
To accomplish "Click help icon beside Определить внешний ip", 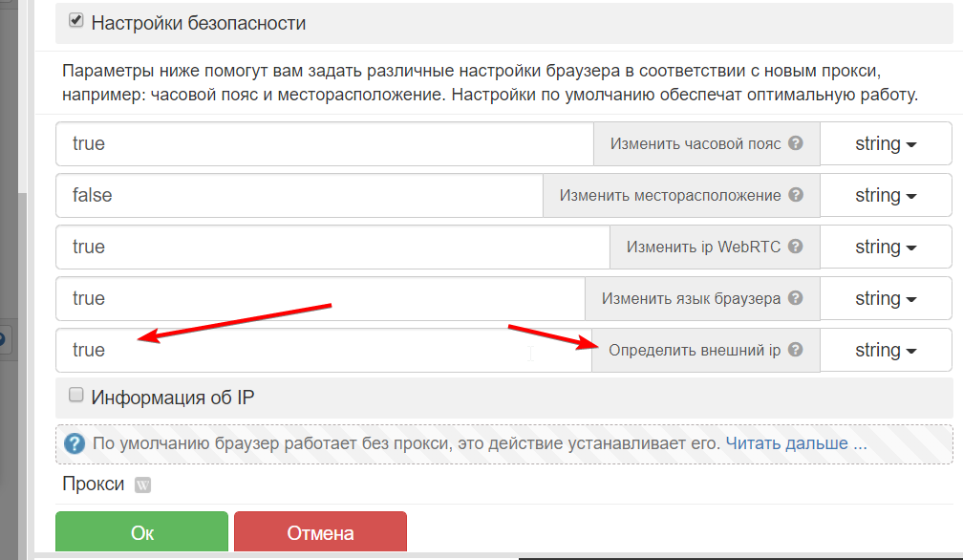I will point(796,351).
